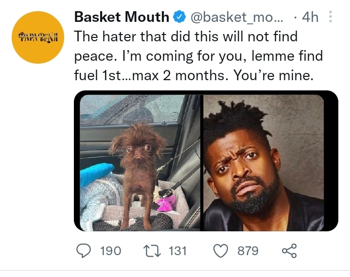Click the black border of the media card

point(331,161)
